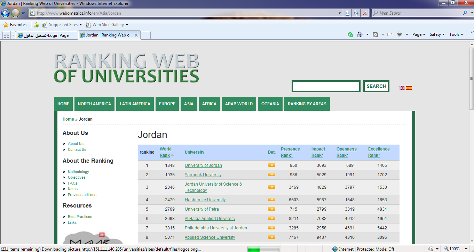
Task: Select the Spanish flag icon
Action: (x=409, y=88)
